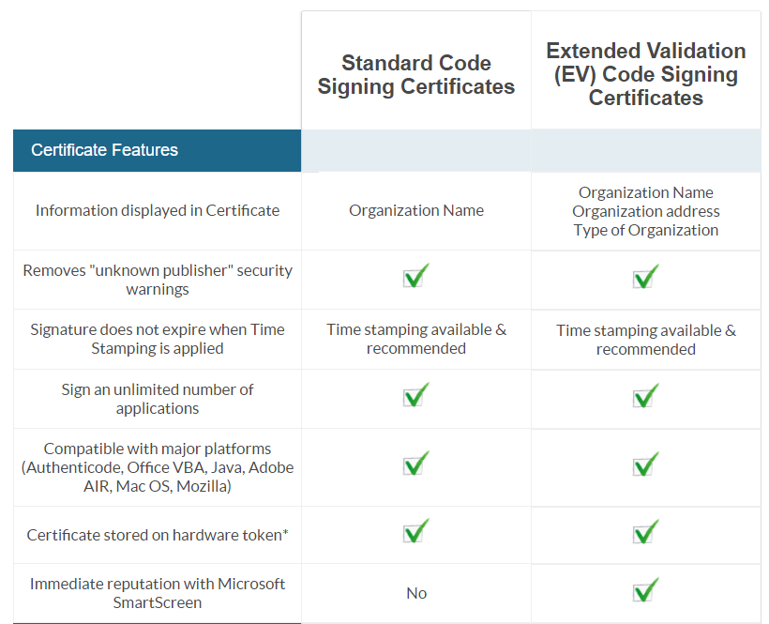Click the "Information displayed in Certificate" row label
The width and height of the screenshot is (769, 624).
coord(158,210)
